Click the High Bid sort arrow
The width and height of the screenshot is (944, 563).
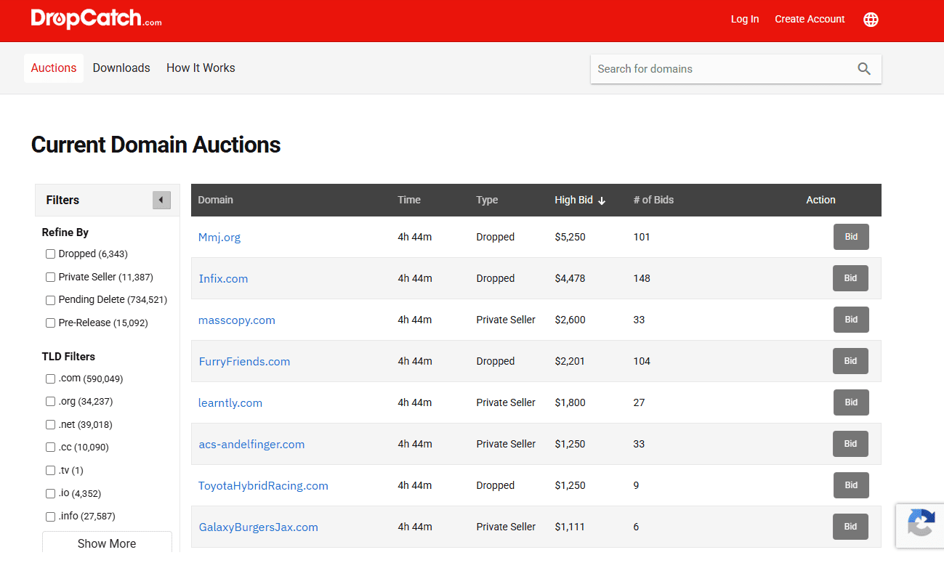coord(602,200)
